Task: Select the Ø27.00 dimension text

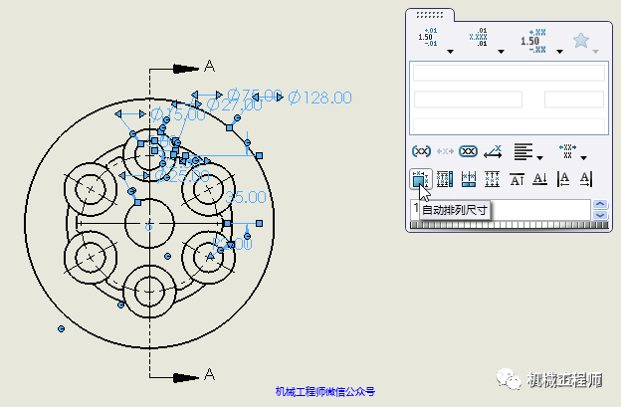Action: click(235, 104)
